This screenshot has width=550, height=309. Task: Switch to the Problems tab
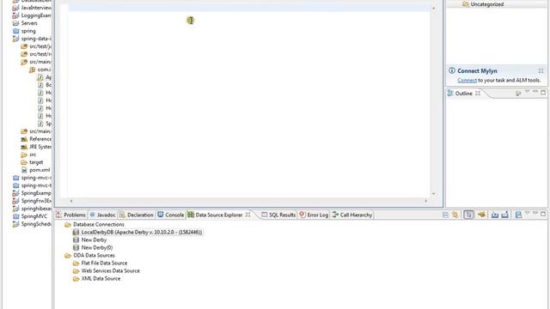point(70,215)
